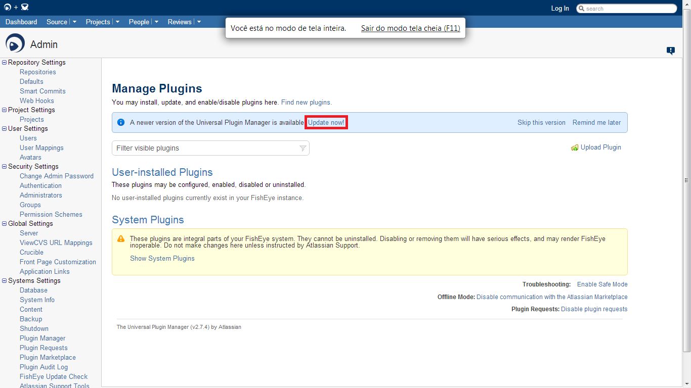This screenshot has width=691, height=388.
Task: Disable communication with the Atlassian Marketplace
Action: [552, 297]
